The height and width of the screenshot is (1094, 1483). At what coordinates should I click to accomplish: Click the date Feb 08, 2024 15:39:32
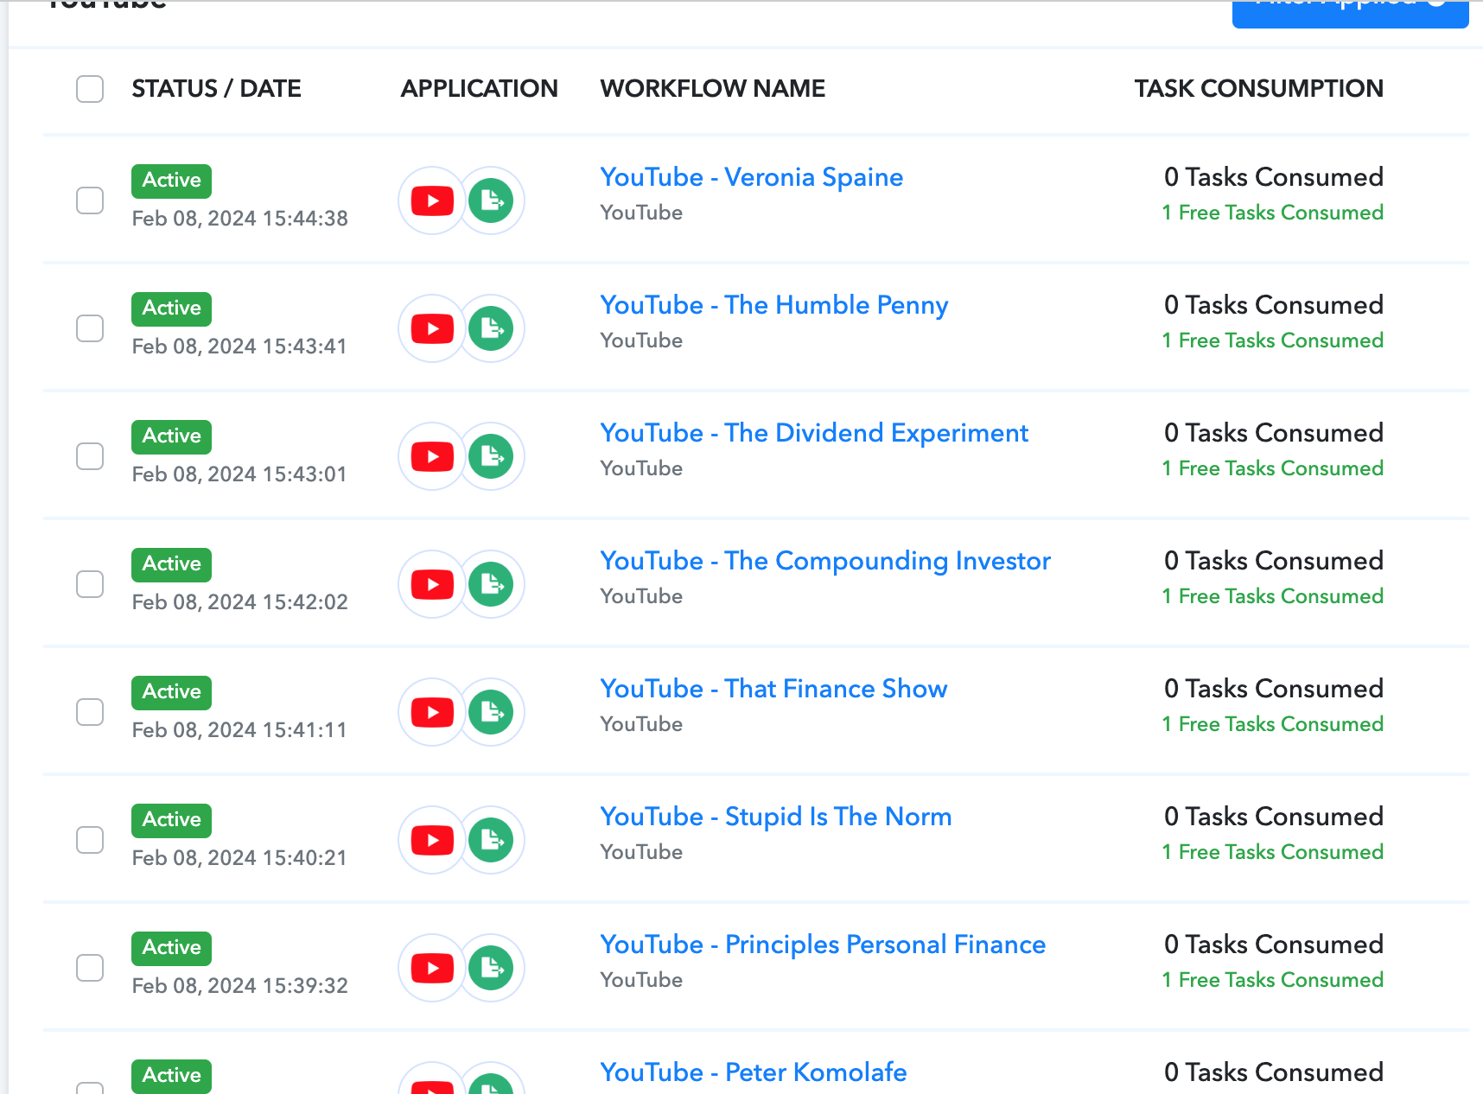point(239,986)
